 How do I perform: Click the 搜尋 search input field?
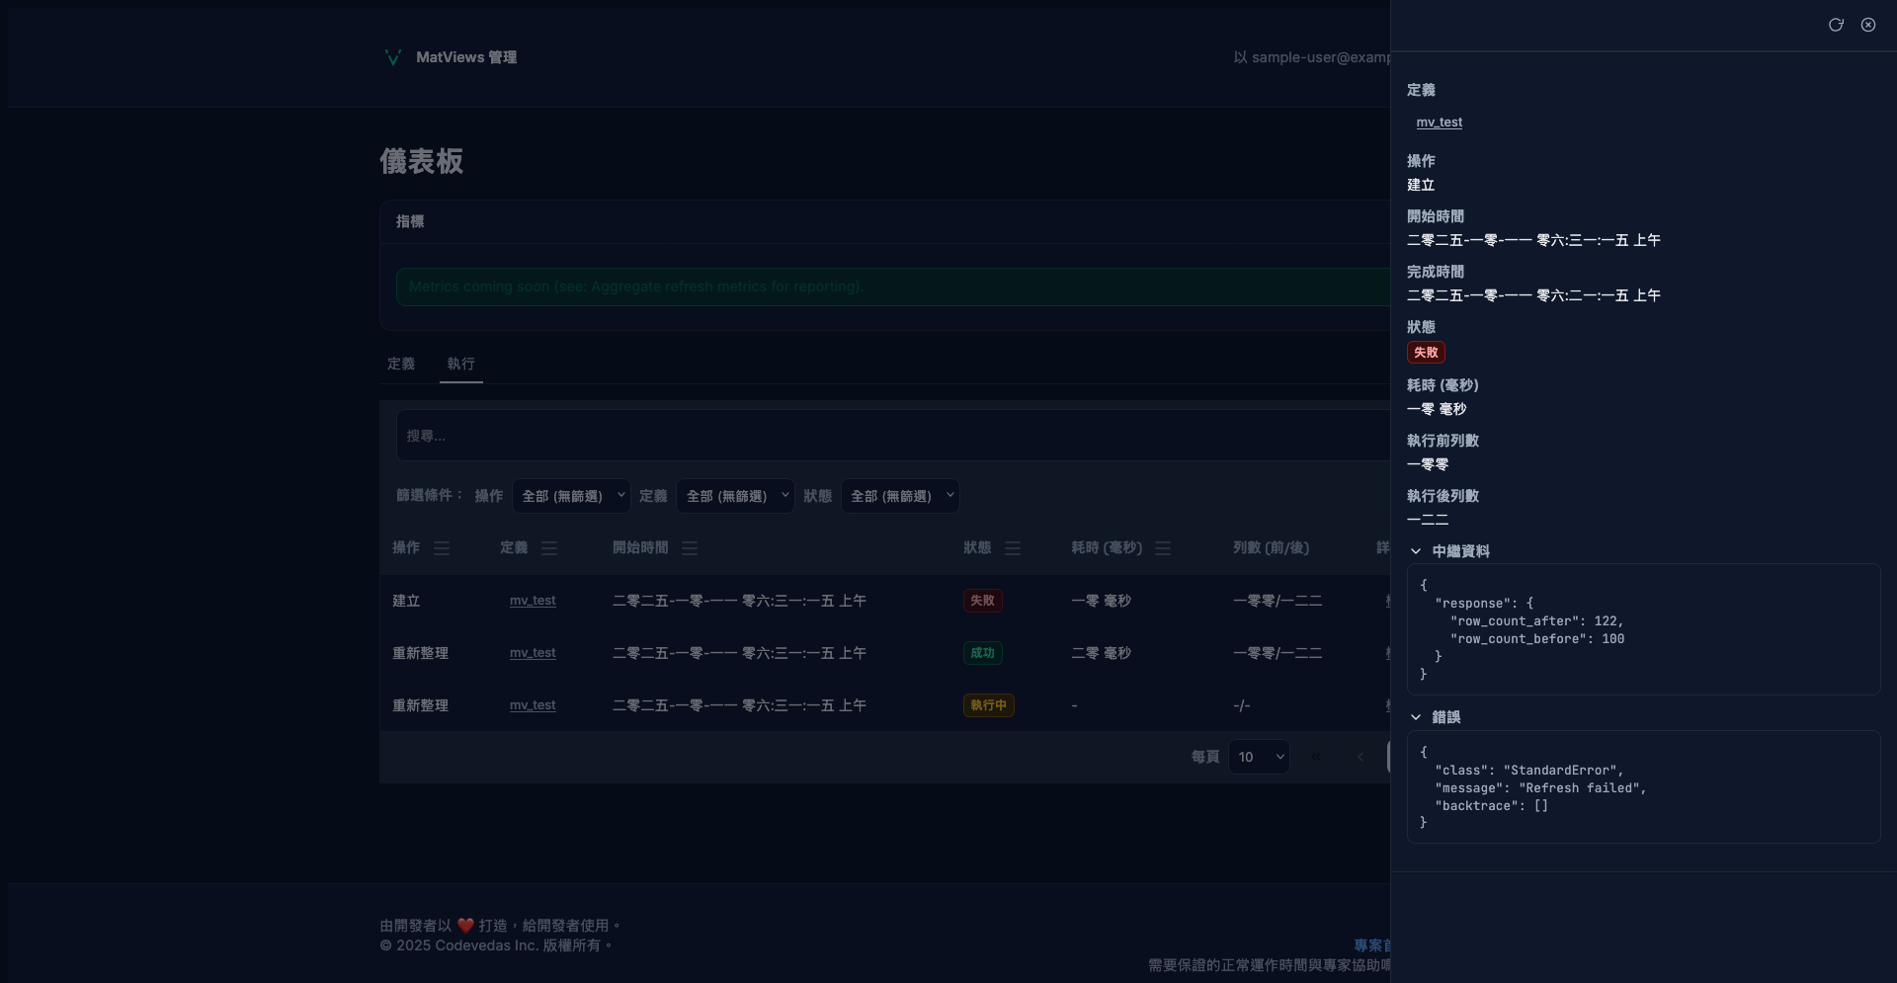tap(889, 436)
